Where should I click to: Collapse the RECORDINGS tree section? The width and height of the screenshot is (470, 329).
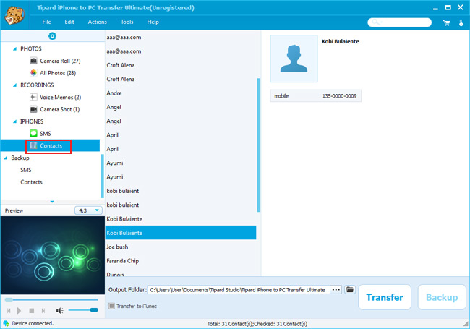[14, 85]
